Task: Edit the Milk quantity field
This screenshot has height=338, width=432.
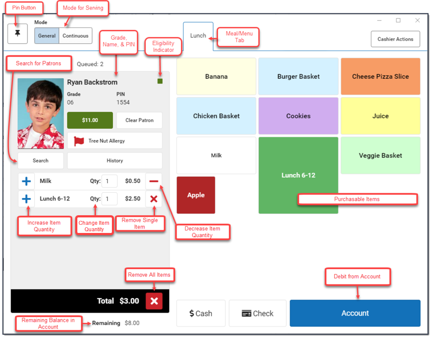Action: (x=109, y=181)
